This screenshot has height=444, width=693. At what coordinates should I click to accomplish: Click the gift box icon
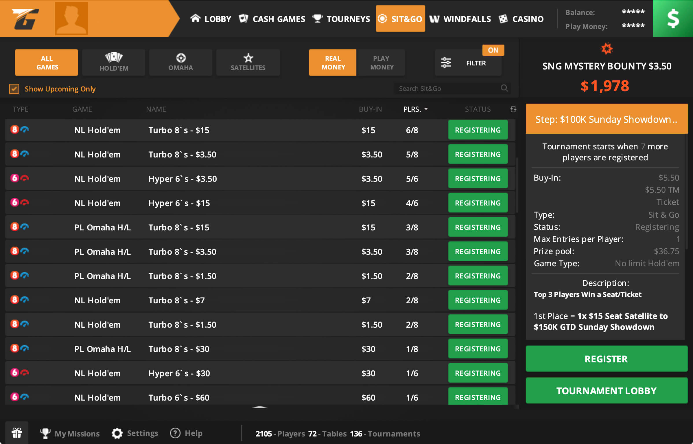(x=17, y=433)
